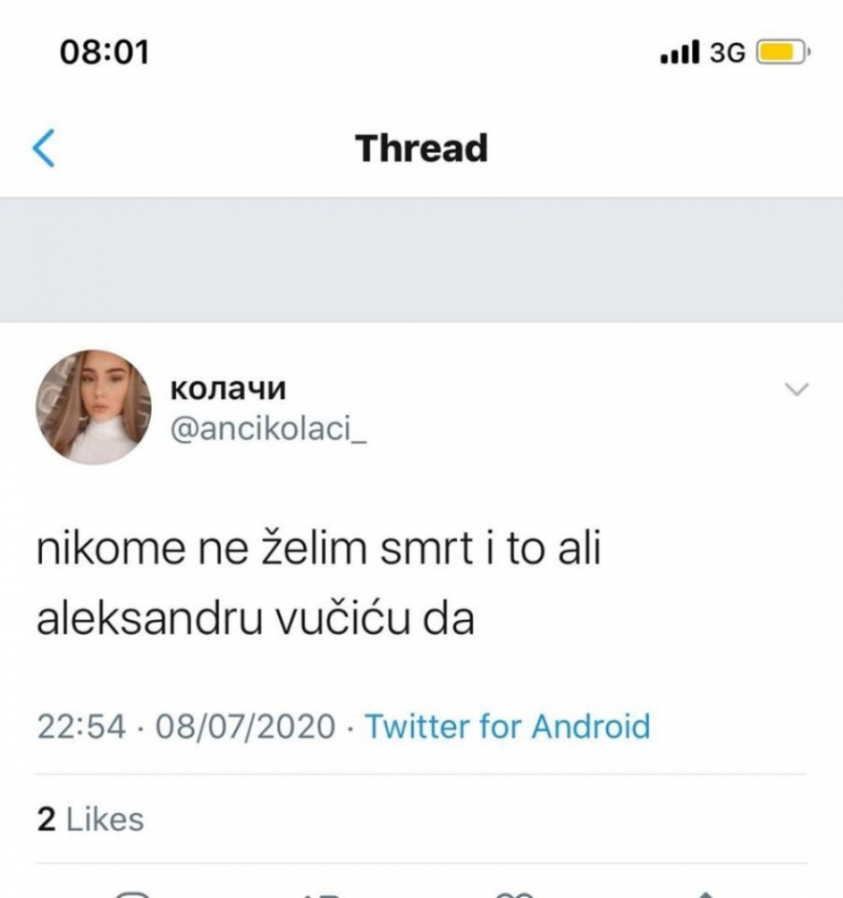This screenshot has height=898, width=843.
Task: Open the Twitter for Android source link
Action: click(506, 727)
